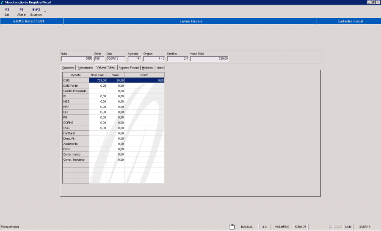The image size is (381, 231).
Task: Click the Valor Total field 729,00
Action: coord(209,58)
